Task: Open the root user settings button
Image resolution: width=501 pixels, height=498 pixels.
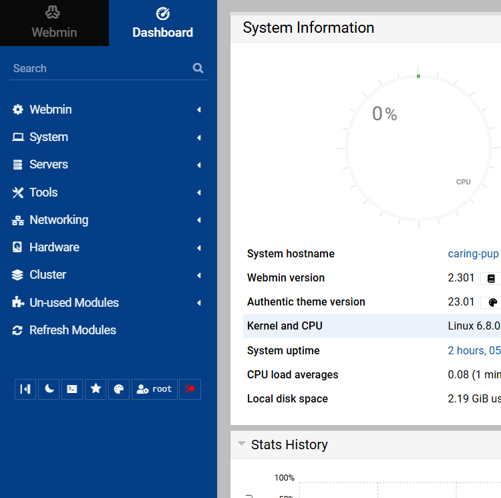Action: click(x=154, y=389)
